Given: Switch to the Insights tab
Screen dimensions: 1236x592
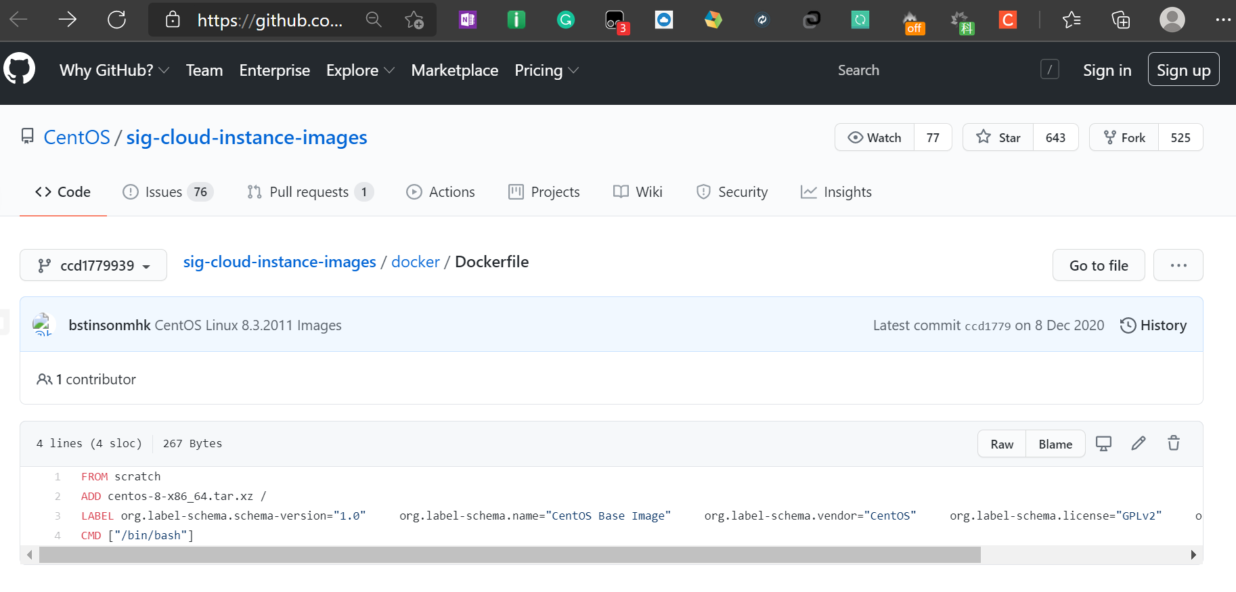Looking at the screenshot, I should 836,192.
